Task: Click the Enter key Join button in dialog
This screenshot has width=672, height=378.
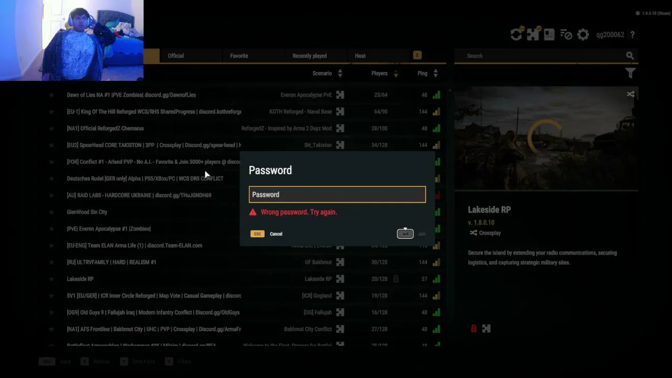Action: (405, 234)
